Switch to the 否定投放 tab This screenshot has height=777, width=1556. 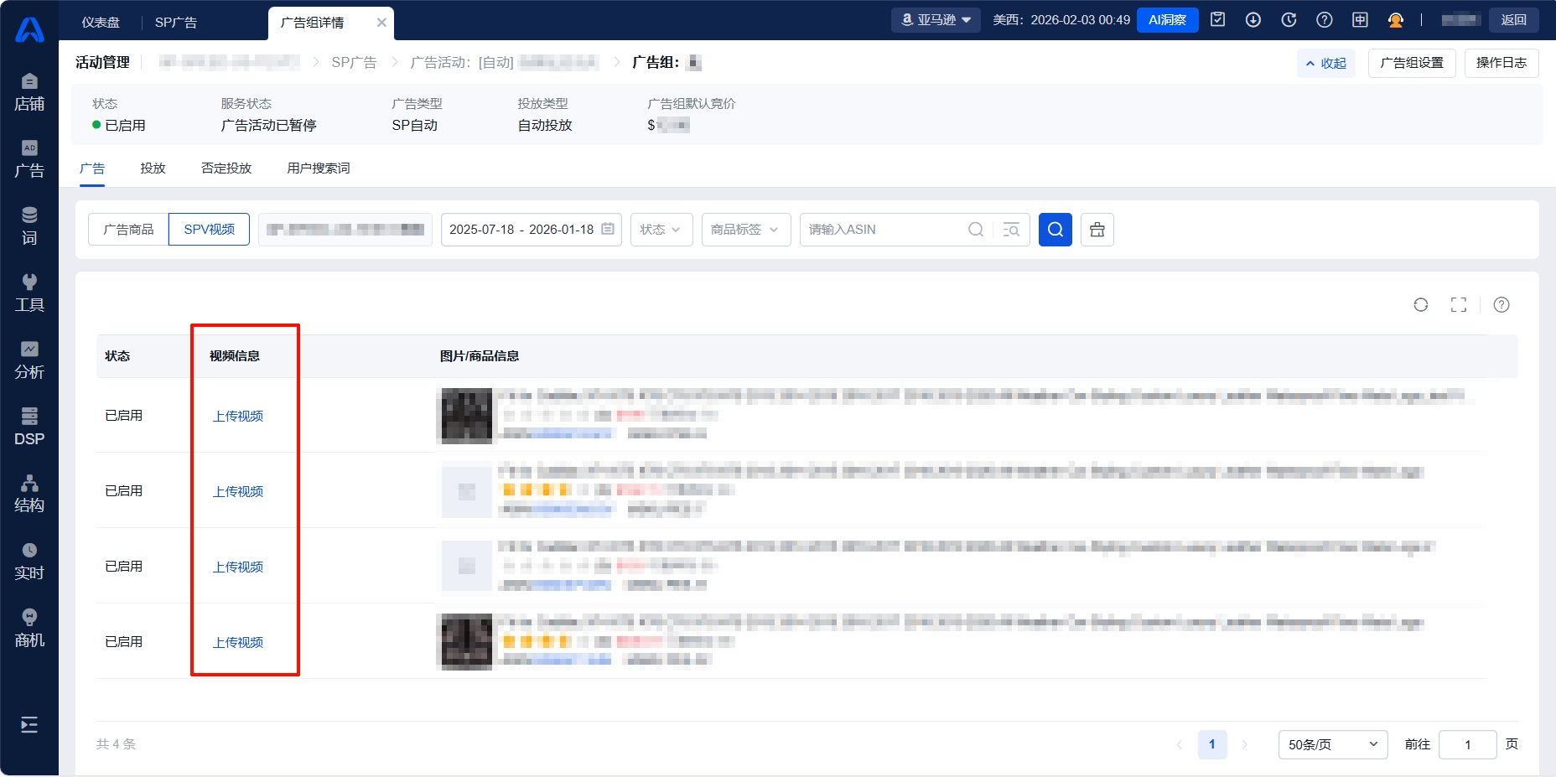[x=226, y=168]
